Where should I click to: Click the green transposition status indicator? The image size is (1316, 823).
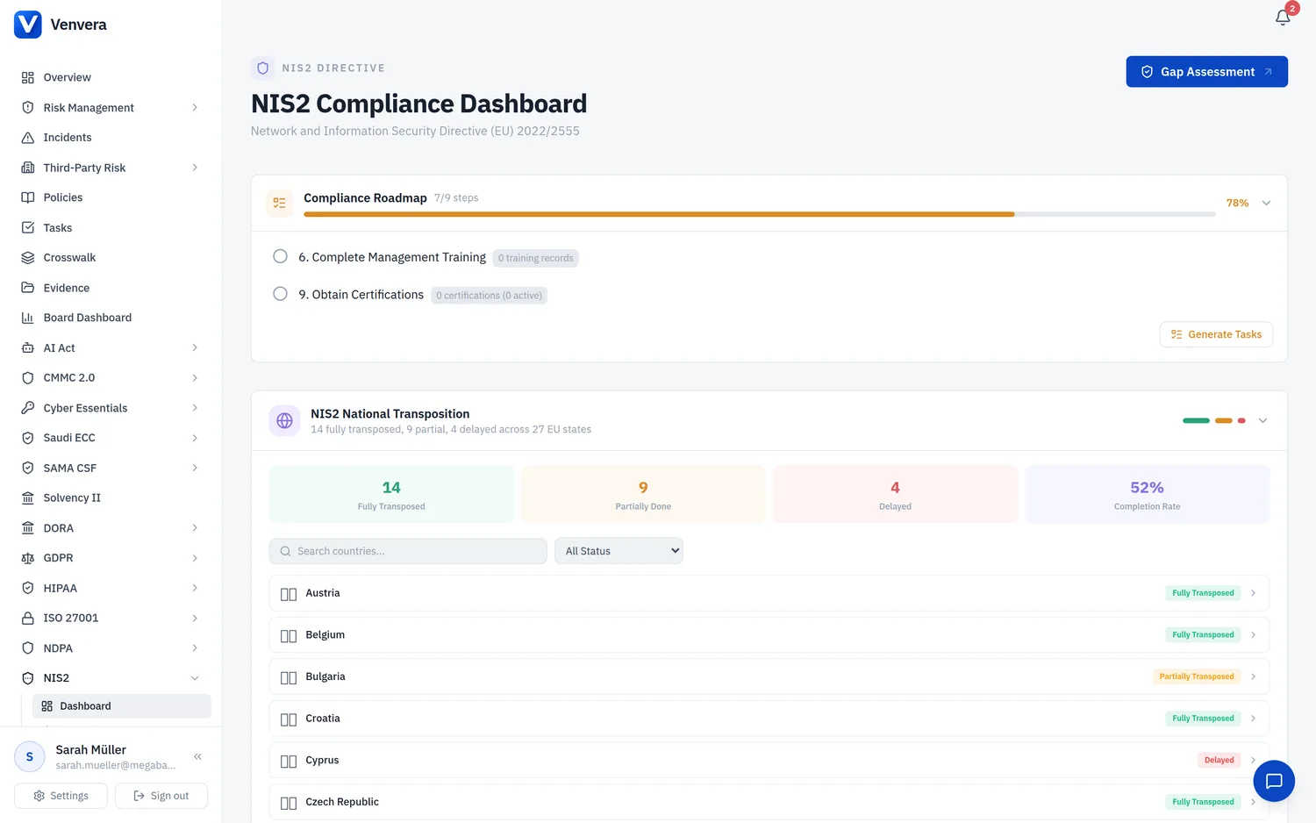(x=1196, y=420)
